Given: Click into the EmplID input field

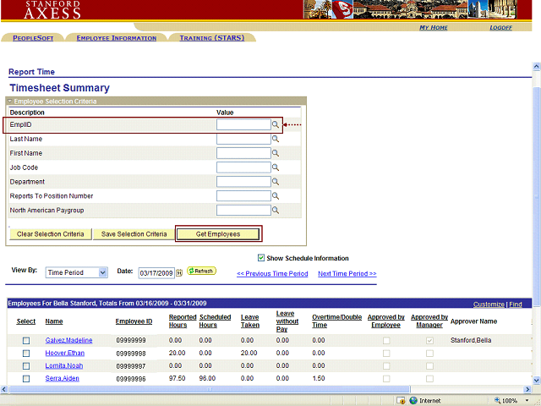Looking at the screenshot, I should click(243, 124).
